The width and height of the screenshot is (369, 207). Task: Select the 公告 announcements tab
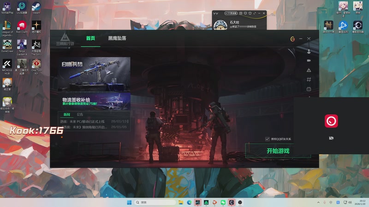(x=80, y=114)
